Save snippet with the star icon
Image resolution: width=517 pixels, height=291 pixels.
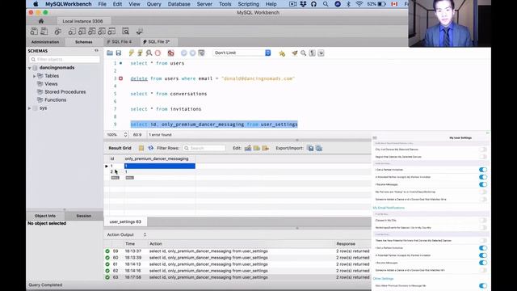[x=282, y=53]
